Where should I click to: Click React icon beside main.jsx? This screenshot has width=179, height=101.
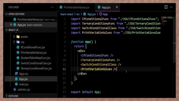(x=16, y=84)
